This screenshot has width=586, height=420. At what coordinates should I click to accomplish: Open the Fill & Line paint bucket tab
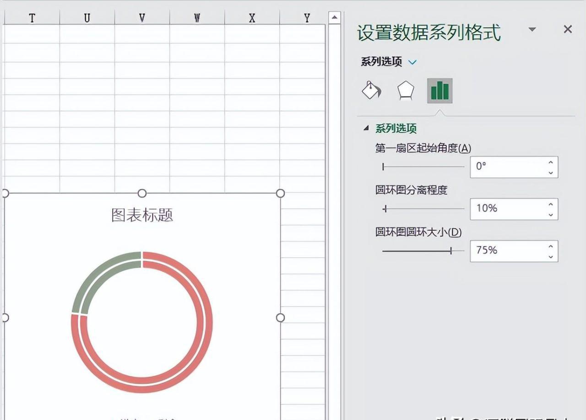(371, 90)
